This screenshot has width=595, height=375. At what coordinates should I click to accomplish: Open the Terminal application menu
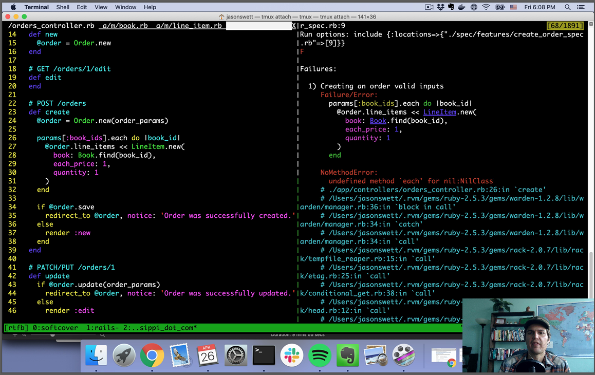(36, 7)
